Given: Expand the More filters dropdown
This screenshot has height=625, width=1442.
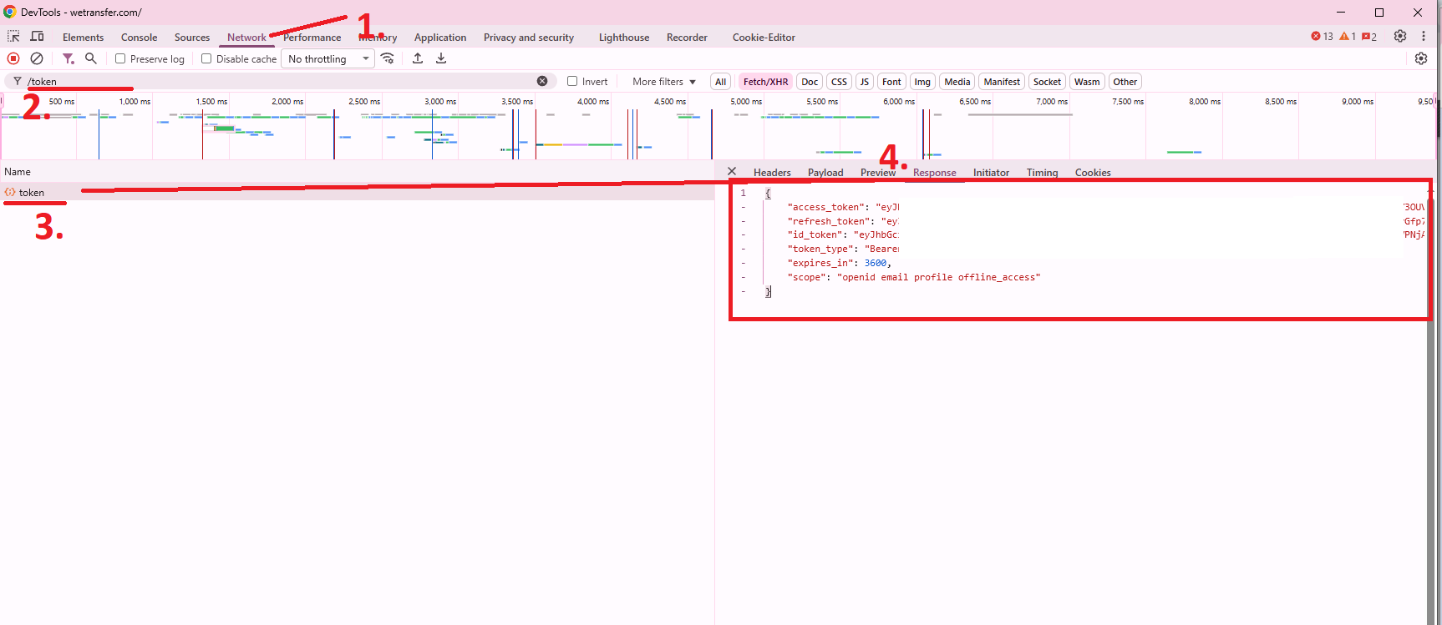Looking at the screenshot, I should point(664,82).
